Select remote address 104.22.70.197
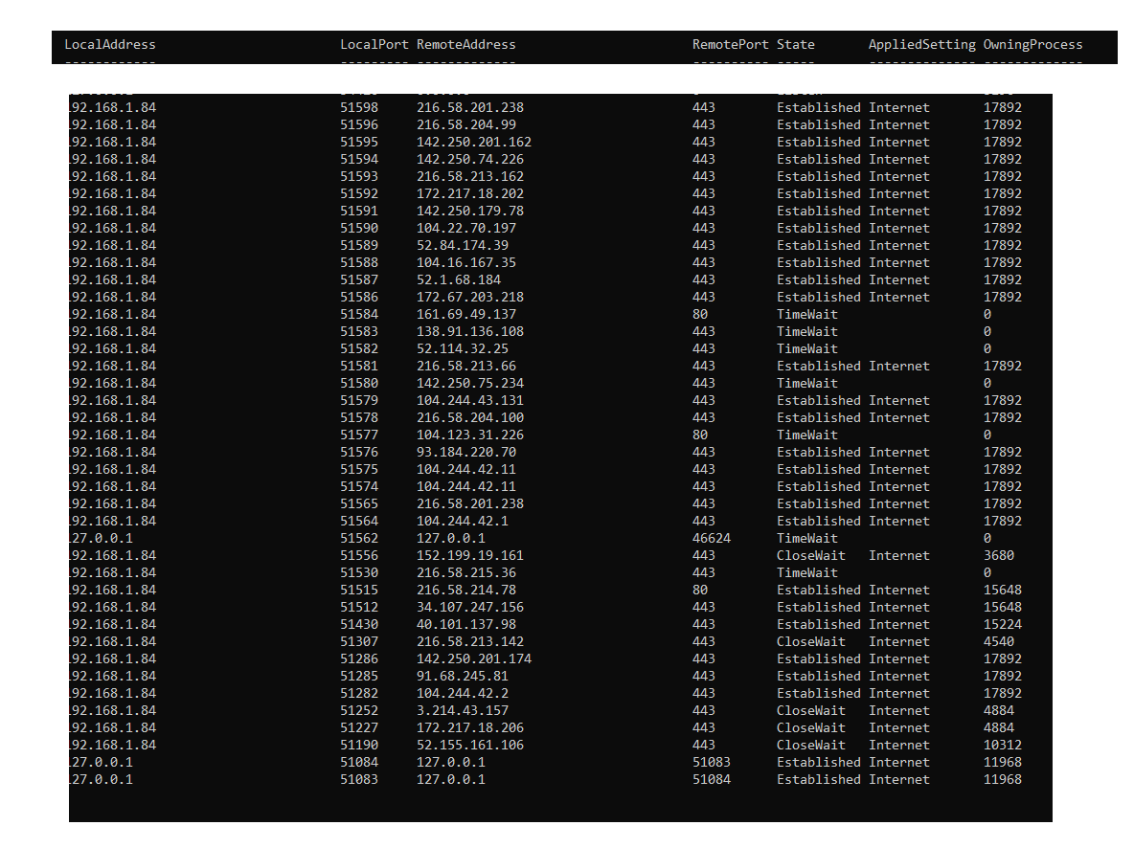Screen dimensions: 1134x848 pos(465,229)
